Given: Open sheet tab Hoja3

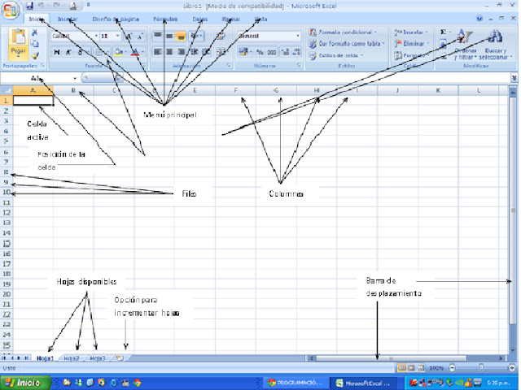Looking at the screenshot, I should [x=98, y=358].
